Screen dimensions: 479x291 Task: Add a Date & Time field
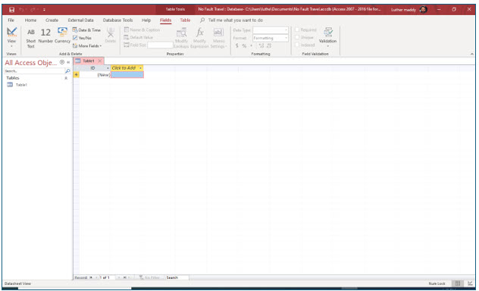tap(86, 30)
